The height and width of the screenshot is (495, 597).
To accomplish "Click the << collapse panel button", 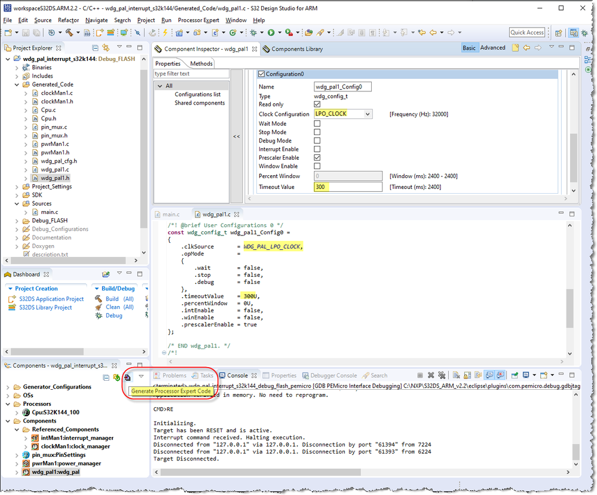I will point(237,136).
